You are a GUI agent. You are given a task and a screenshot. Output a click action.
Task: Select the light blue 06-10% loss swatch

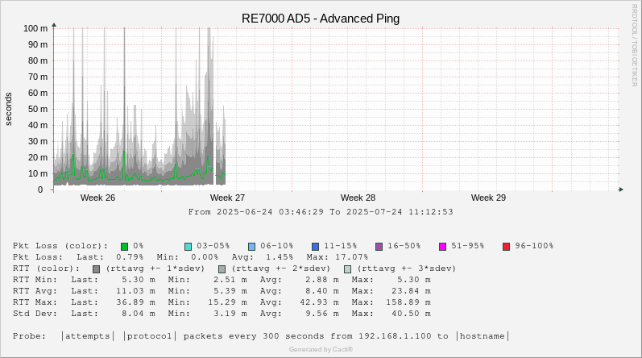coord(251,246)
